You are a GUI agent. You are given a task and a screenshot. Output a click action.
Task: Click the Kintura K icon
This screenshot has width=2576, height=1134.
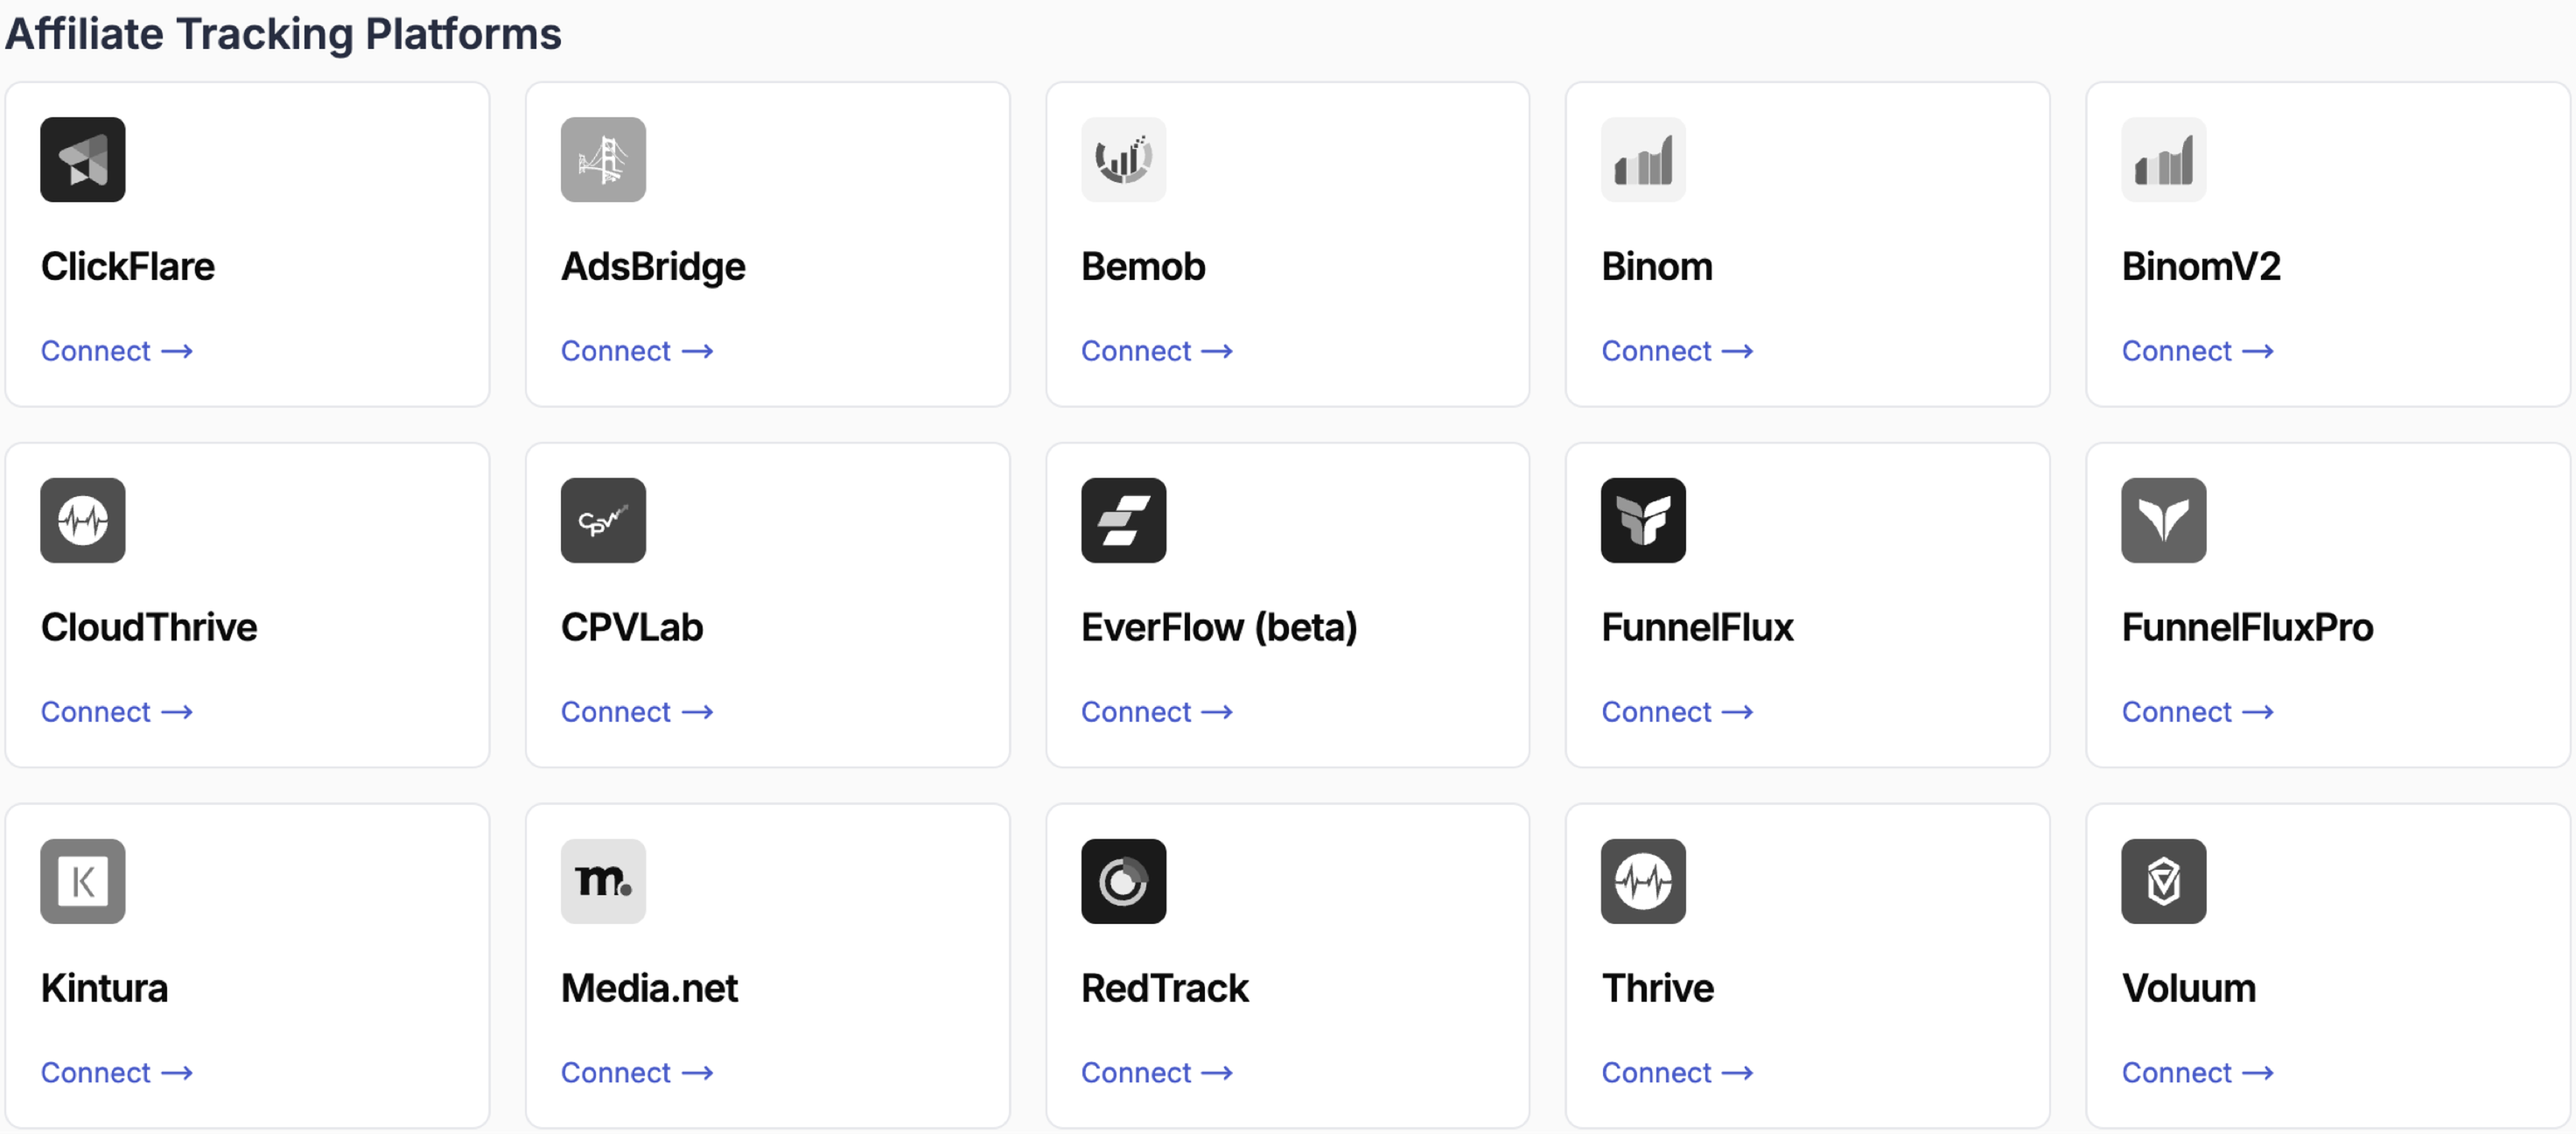[83, 881]
